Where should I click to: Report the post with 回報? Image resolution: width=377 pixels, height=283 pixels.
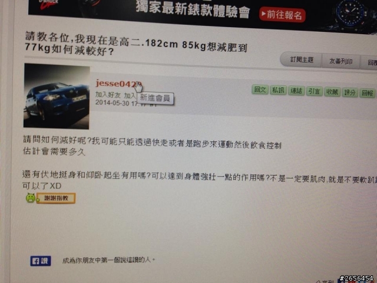[x=368, y=93]
